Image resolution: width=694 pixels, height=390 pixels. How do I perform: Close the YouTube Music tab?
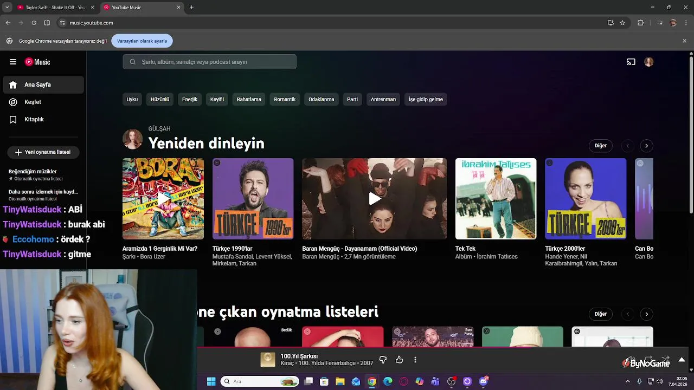point(178,8)
